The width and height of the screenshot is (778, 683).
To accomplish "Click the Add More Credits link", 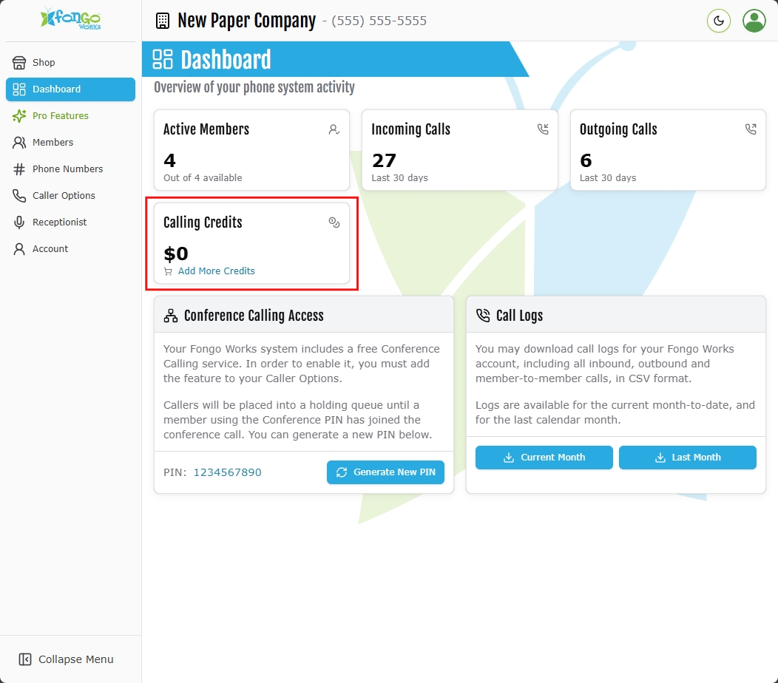I will [x=216, y=271].
